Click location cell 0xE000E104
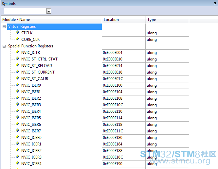The image size is (218, 169). pyautogui.click(x=124, y=92)
